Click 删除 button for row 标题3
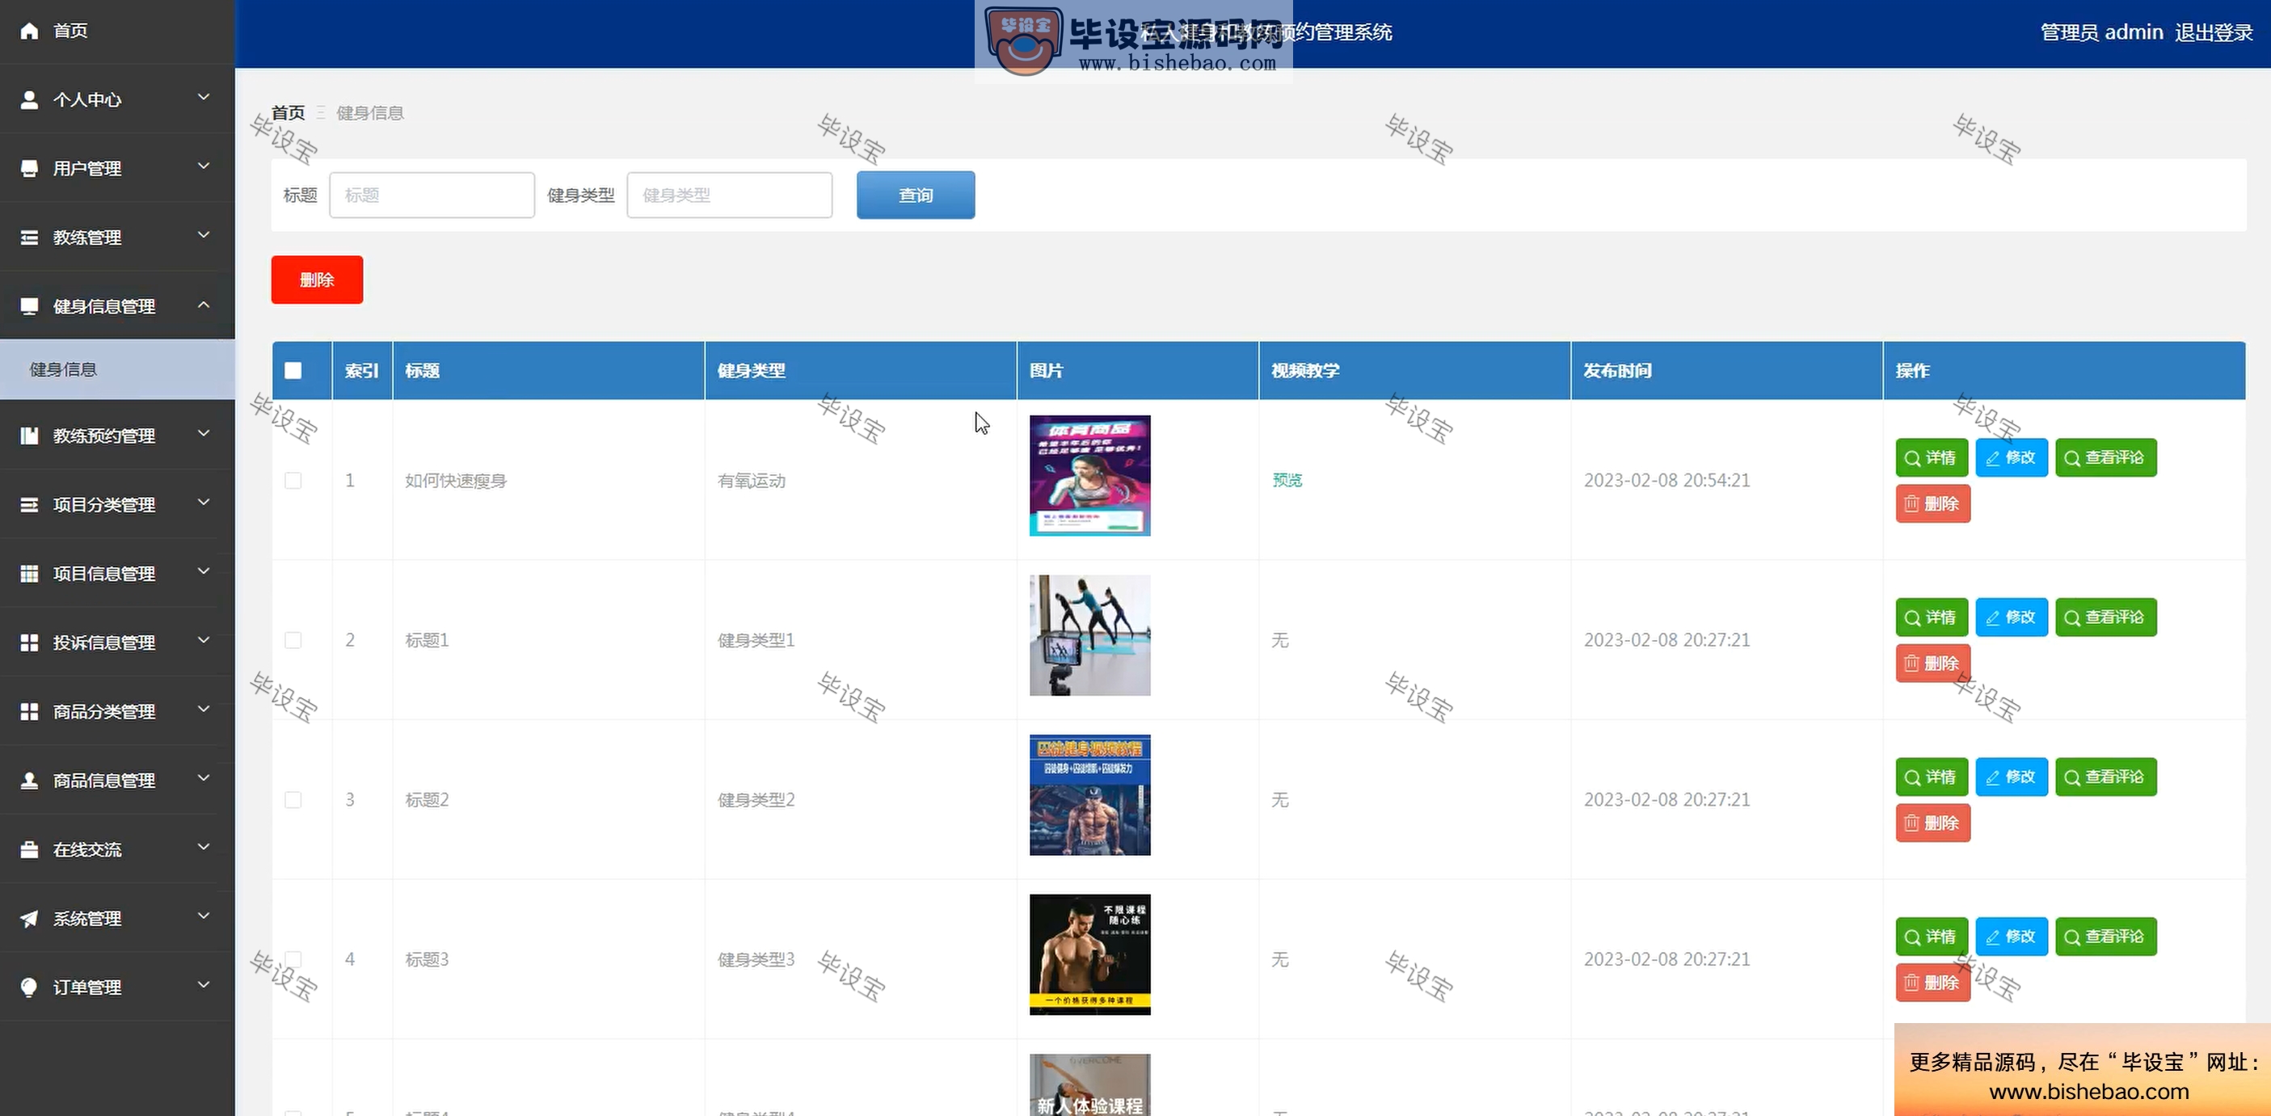 (1932, 982)
